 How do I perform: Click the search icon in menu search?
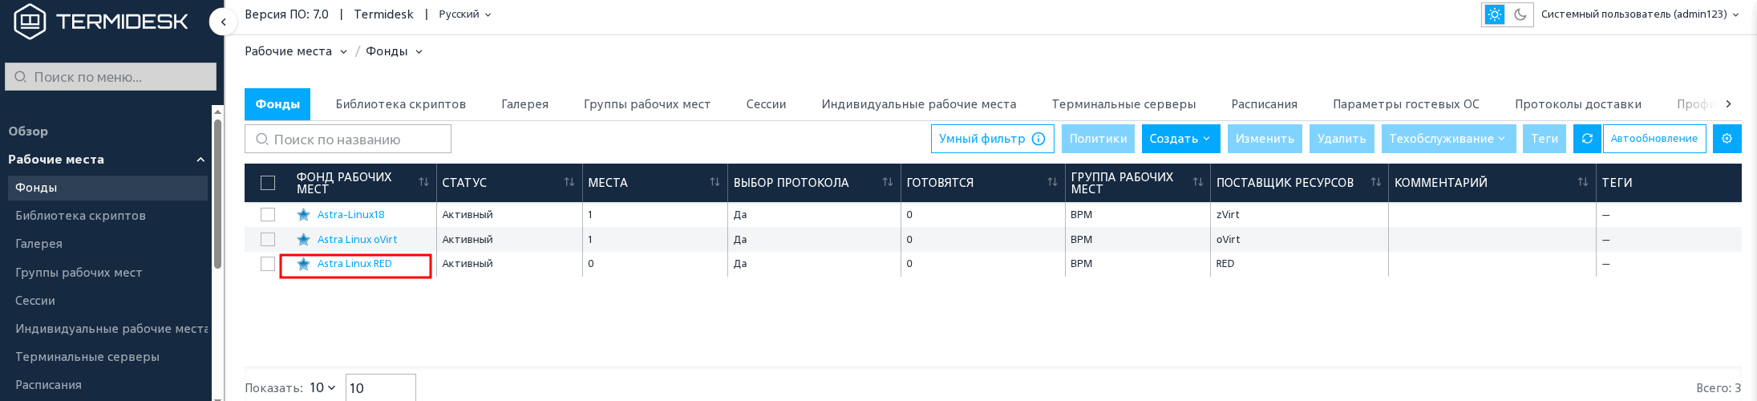pyautogui.click(x=21, y=77)
